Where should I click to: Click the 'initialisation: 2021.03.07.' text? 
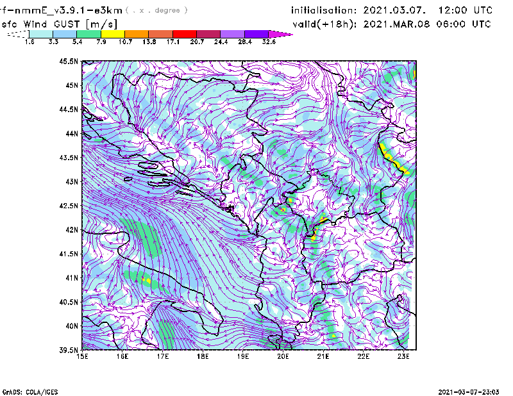point(358,10)
